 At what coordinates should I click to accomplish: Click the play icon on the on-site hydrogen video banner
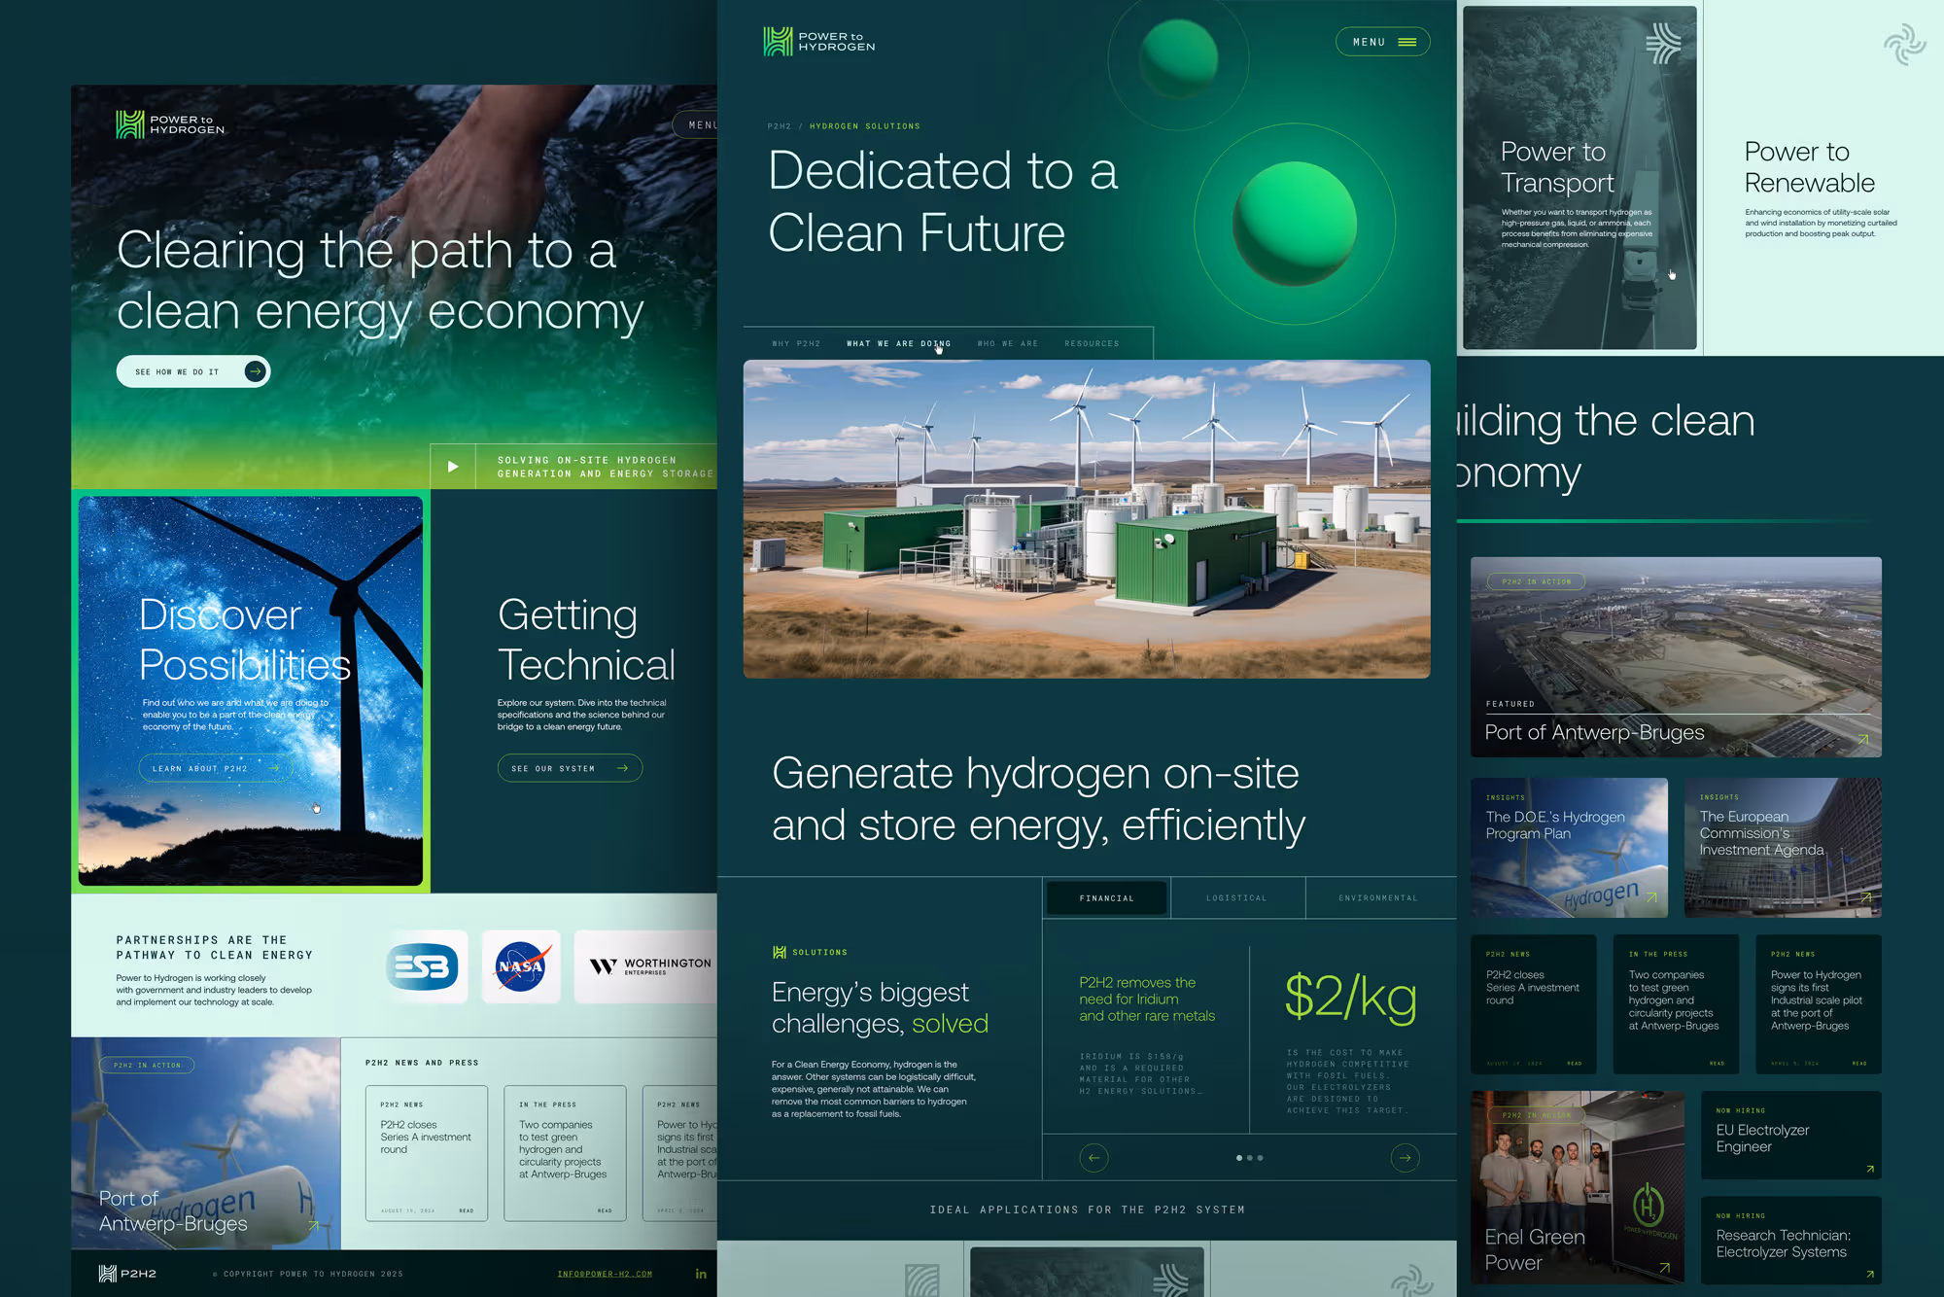pos(452,466)
